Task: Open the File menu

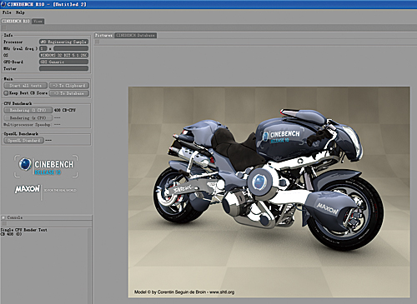Action: point(7,12)
